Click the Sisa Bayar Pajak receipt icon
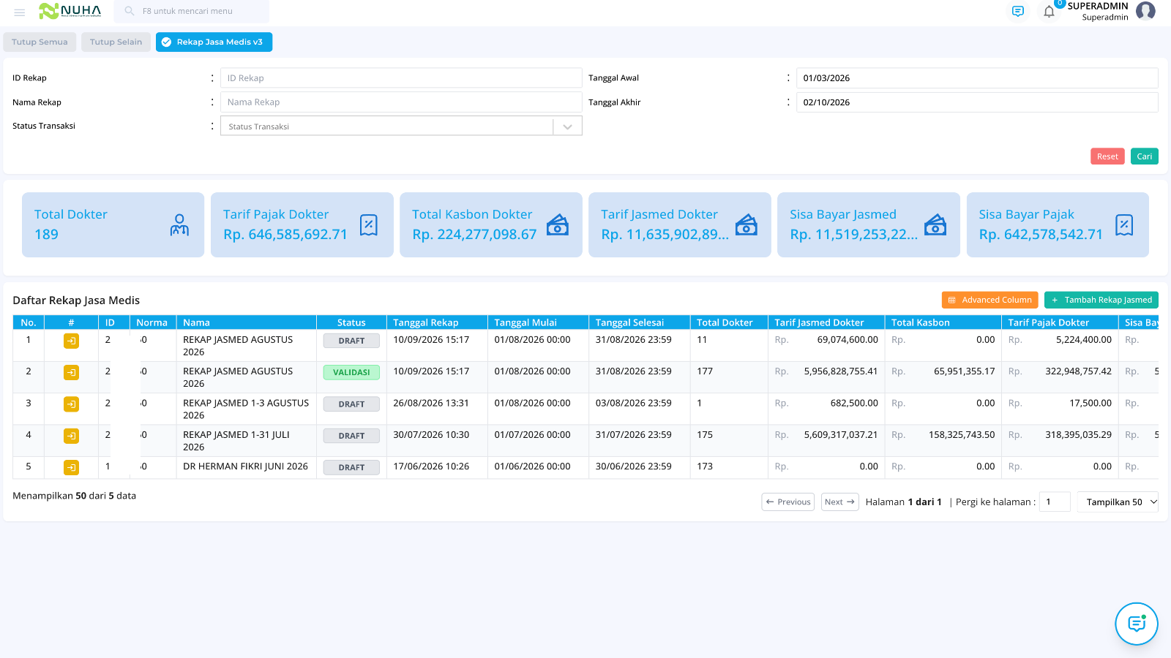This screenshot has height=658, width=1171. [1124, 225]
